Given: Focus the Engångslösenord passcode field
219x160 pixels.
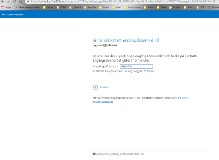Looking at the screenshot, I should coord(137,66).
